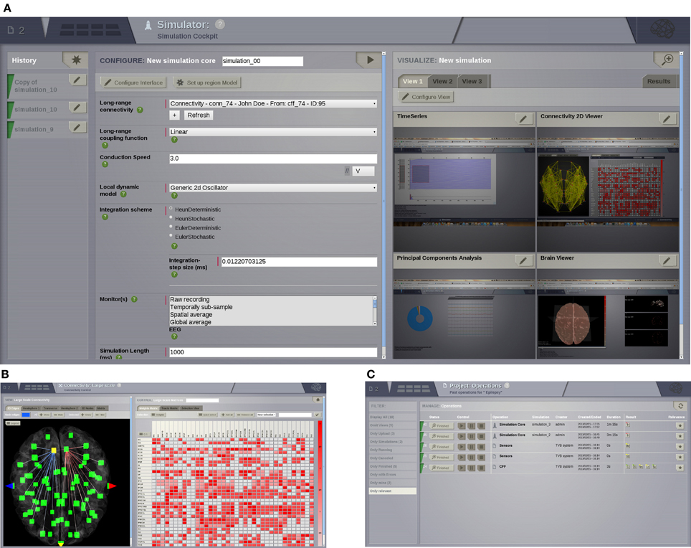Select the HeunStochastic radio option

[171, 217]
